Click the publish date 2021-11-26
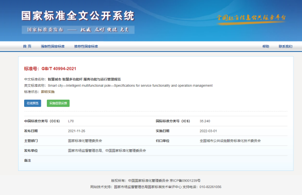Image resolution: width=302 pixels, height=195 pixels. click(x=77, y=131)
